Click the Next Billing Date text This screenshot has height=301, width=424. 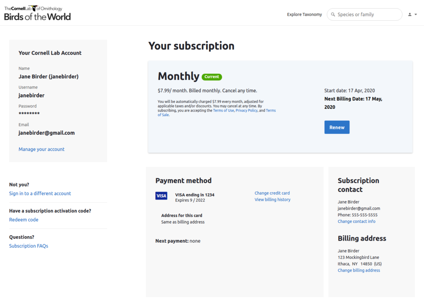pos(353,103)
